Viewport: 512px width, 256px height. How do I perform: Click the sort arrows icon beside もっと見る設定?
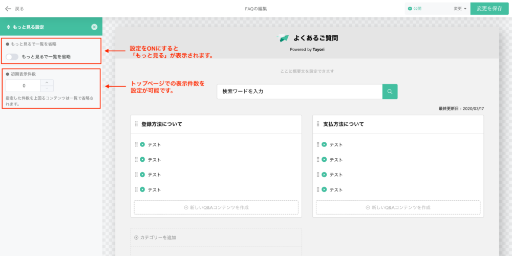point(9,27)
